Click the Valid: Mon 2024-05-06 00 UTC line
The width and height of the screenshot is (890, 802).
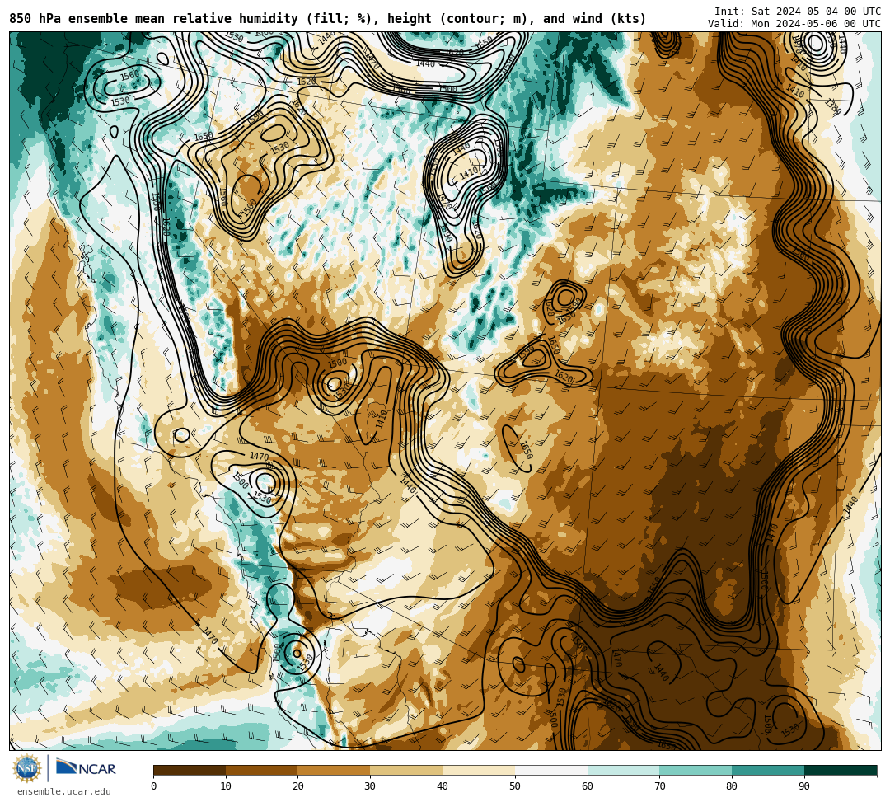click(x=794, y=24)
